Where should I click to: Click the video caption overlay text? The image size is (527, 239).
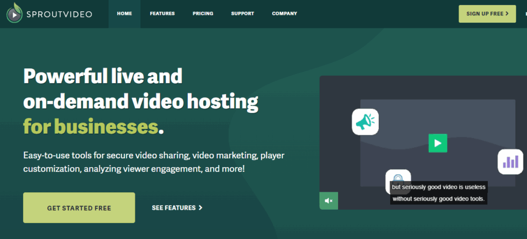point(438,193)
